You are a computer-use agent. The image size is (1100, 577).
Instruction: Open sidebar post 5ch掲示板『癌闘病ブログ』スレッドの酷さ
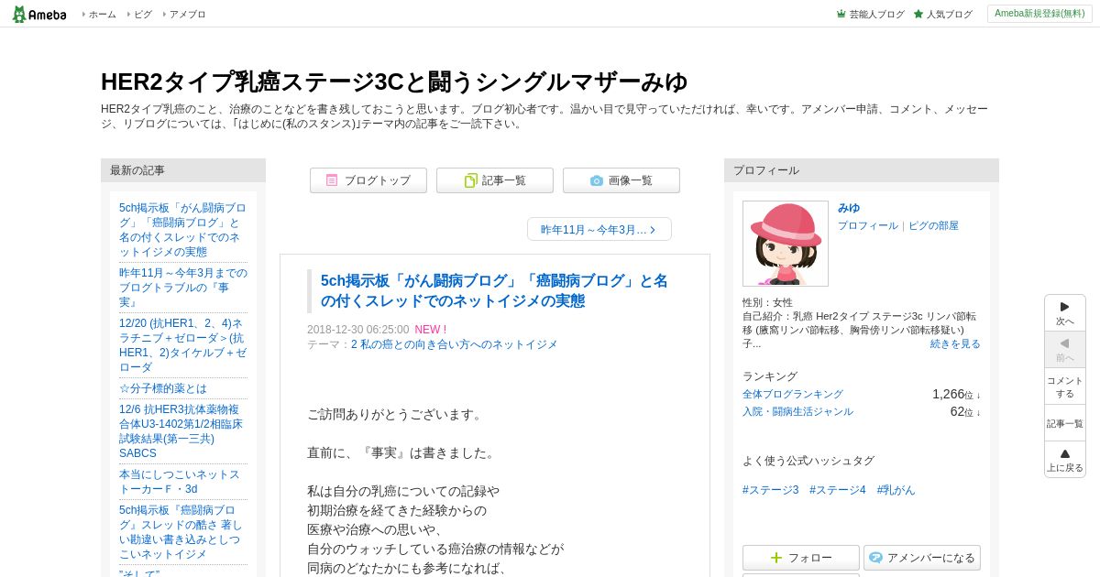click(183, 532)
